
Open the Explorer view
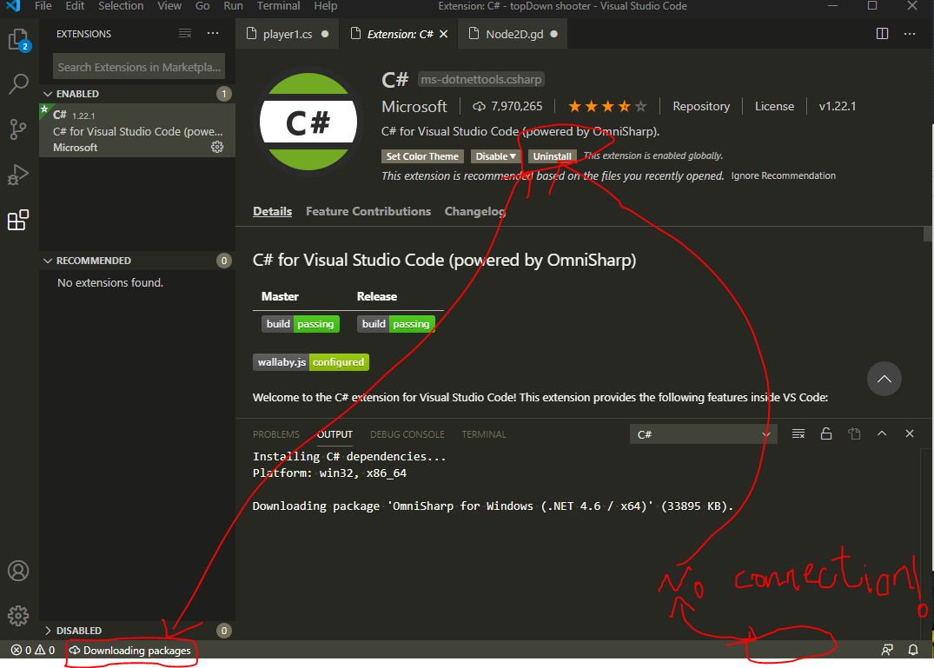pos(18,38)
